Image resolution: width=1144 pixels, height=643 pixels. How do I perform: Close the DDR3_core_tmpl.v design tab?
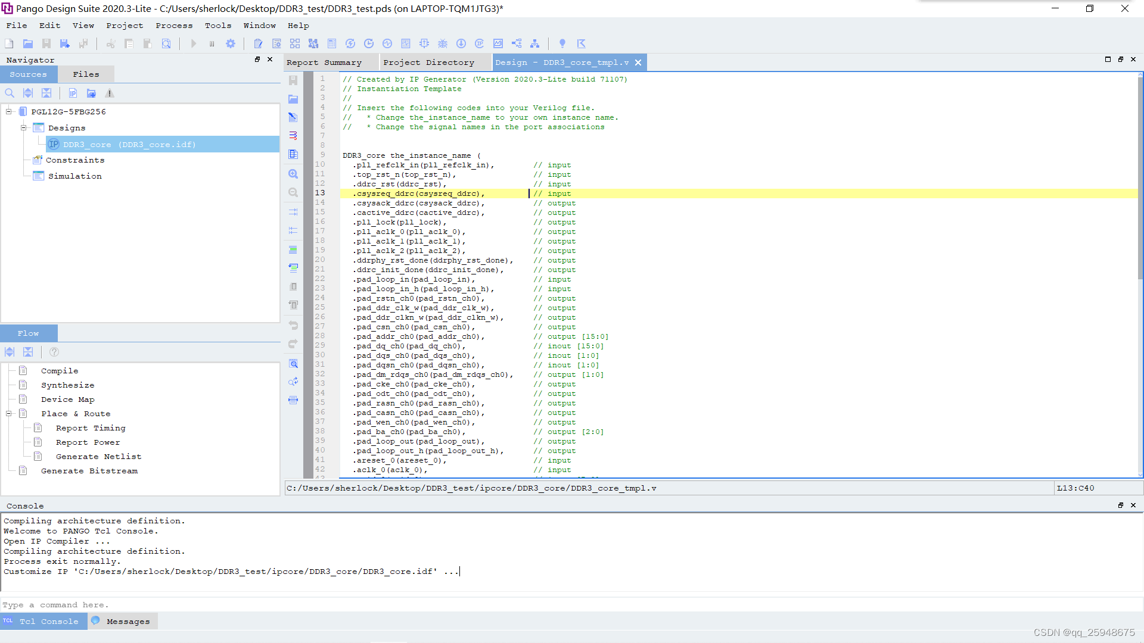[x=638, y=63]
